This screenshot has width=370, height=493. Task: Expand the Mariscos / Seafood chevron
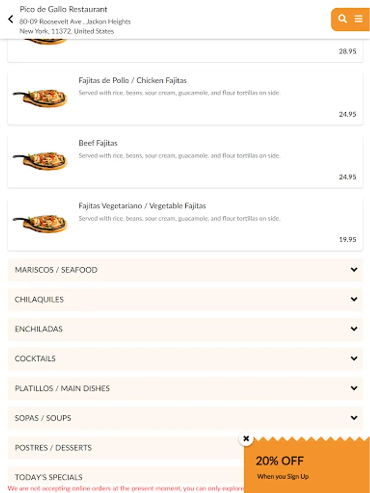[354, 270]
